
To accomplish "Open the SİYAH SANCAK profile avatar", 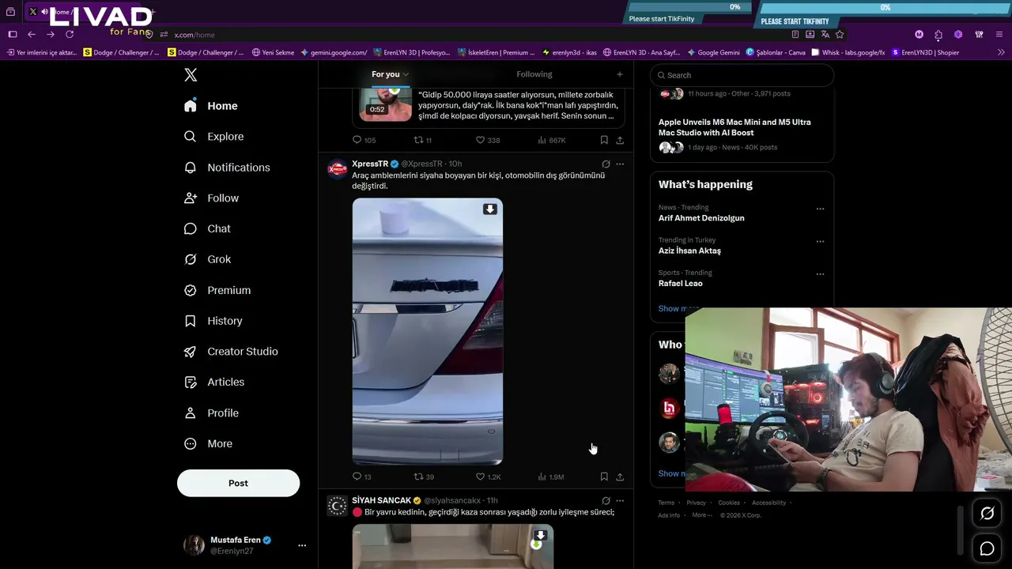I will click(338, 507).
